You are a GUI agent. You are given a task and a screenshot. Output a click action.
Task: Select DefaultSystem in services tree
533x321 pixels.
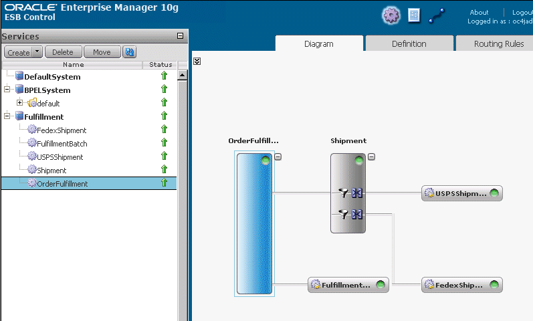point(52,77)
